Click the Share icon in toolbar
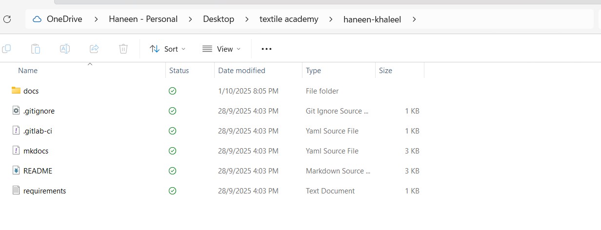The width and height of the screenshot is (601, 230). point(94,49)
